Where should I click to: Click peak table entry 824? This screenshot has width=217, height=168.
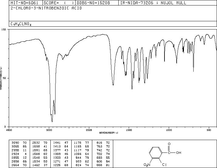click(x=79, y=165)
